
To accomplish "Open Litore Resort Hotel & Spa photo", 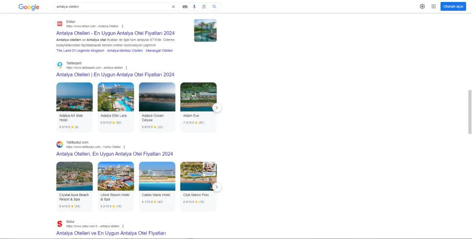I will pyautogui.click(x=116, y=176).
